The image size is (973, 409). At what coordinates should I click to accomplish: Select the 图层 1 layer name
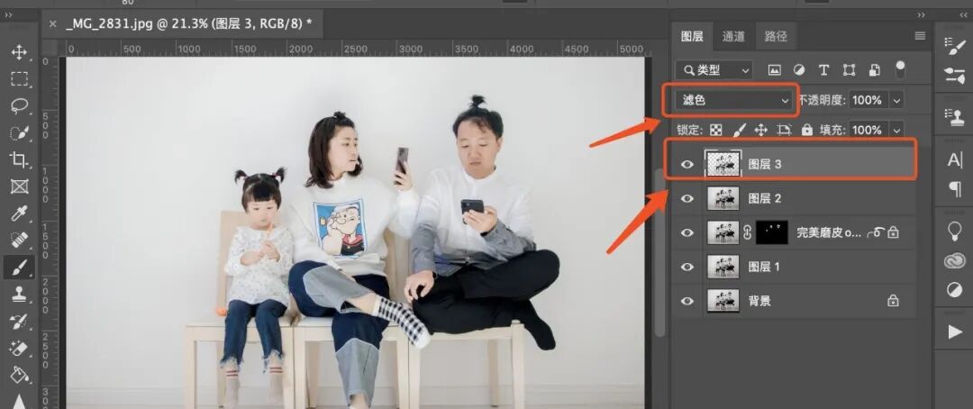click(x=764, y=267)
